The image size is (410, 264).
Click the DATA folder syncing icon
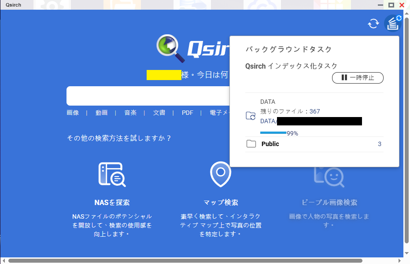pos(251,116)
